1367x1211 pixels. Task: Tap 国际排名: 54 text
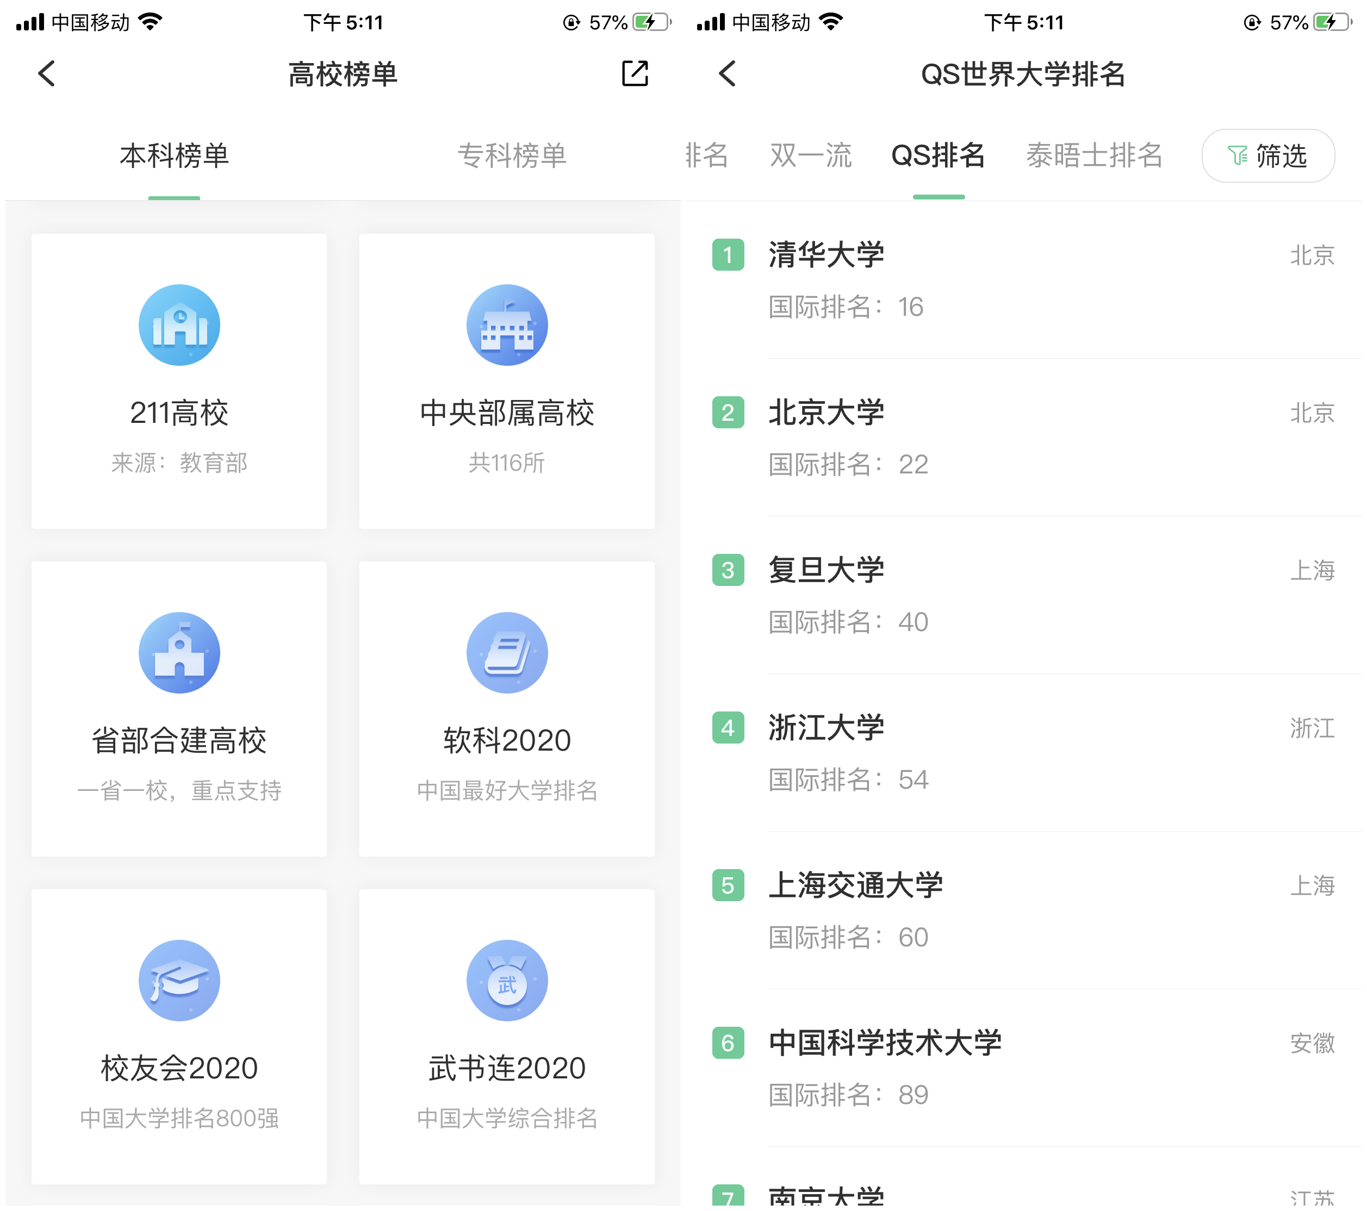(x=848, y=779)
